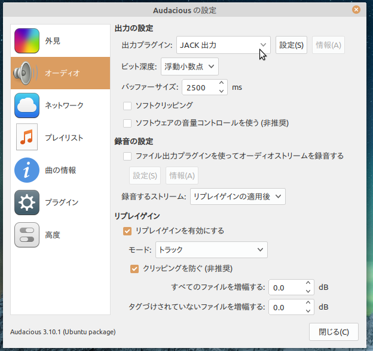This screenshot has height=351, width=373.
Task: Click Audacious 3.10.1 version text
Action: 63,332
